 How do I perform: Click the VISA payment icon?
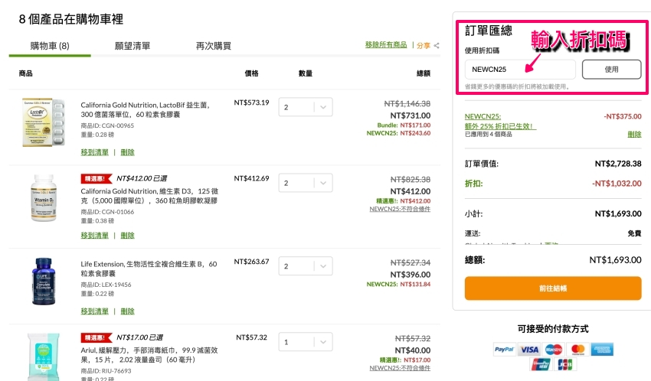(528, 350)
